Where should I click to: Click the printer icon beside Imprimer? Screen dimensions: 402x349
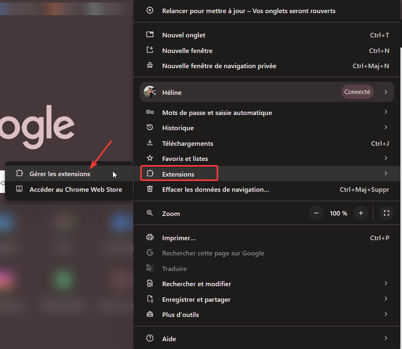150,237
